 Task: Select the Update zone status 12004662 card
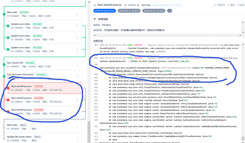(x=45, y=26)
